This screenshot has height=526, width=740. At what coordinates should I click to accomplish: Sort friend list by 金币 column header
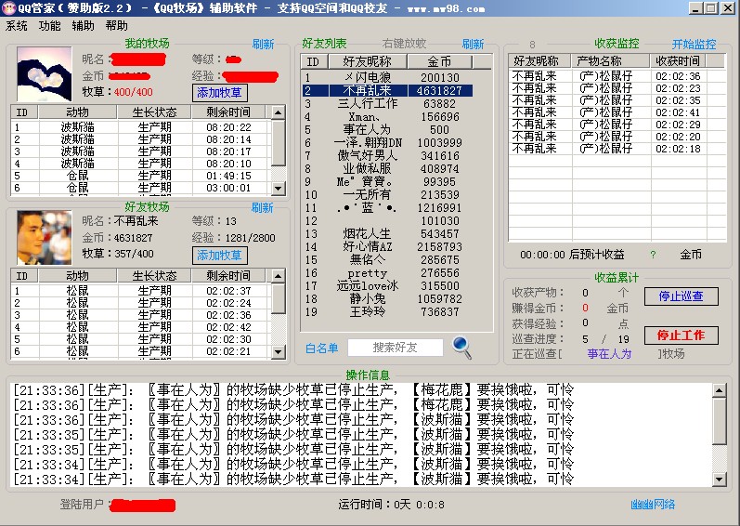[439, 61]
